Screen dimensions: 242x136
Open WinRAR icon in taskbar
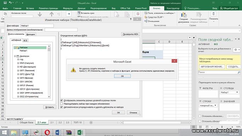coord(69,132)
